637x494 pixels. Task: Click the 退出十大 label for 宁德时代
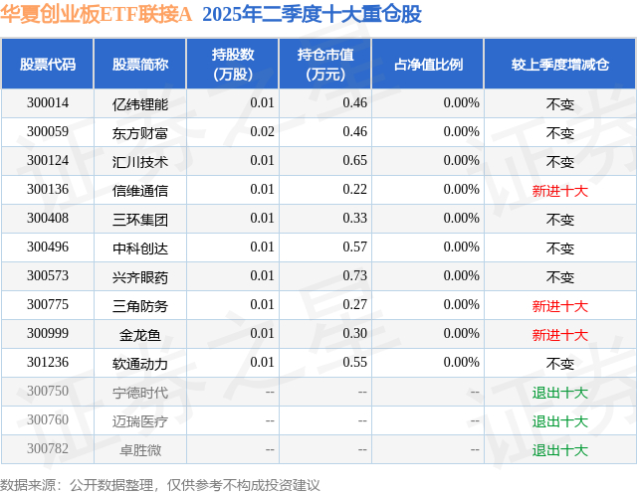pyautogui.click(x=560, y=393)
